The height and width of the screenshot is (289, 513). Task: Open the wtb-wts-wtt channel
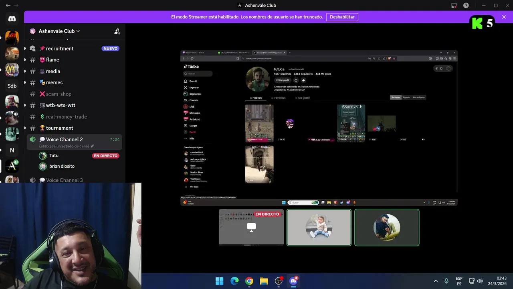74,105
